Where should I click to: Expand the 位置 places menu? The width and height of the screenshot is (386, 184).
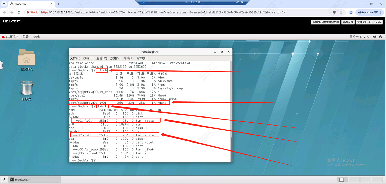pyautogui.click(x=26, y=37)
